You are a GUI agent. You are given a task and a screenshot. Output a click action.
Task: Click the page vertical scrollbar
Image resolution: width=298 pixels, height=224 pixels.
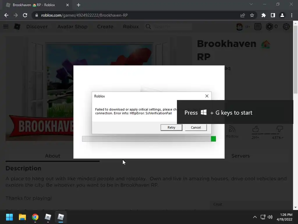295,60
